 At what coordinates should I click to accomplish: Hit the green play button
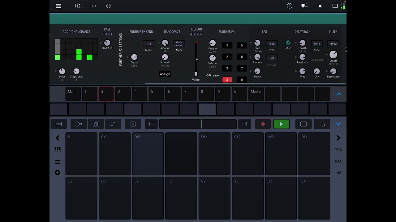pos(281,124)
